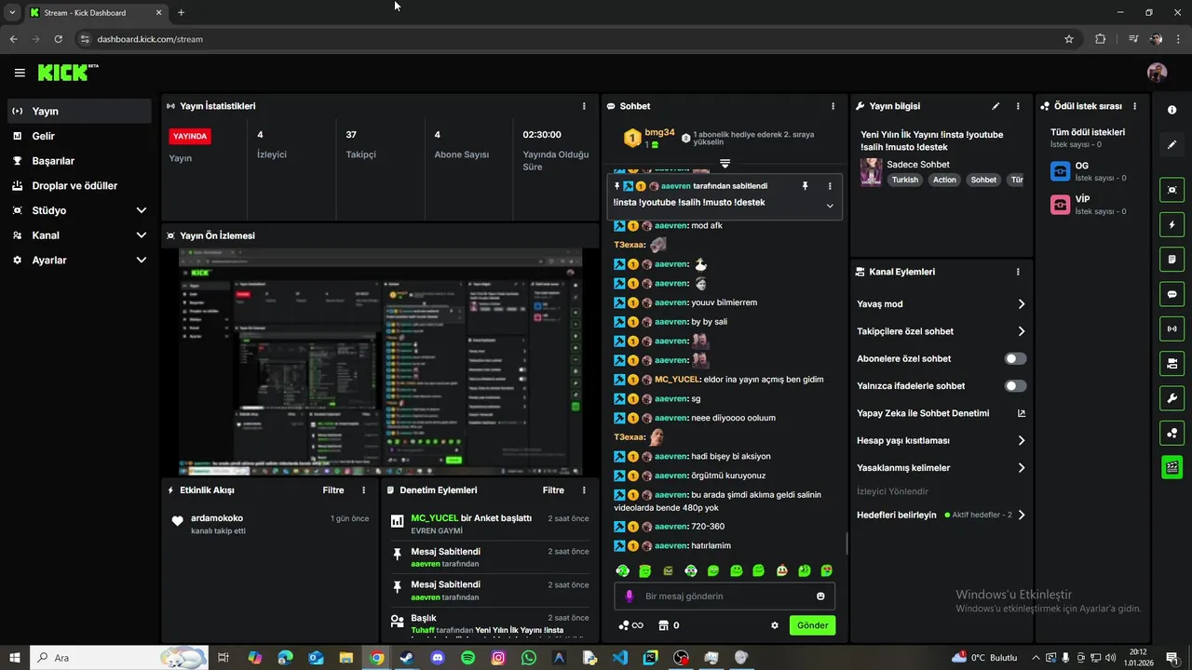Open Discord from the Windows taskbar
The image size is (1192, 670).
tap(438, 658)
